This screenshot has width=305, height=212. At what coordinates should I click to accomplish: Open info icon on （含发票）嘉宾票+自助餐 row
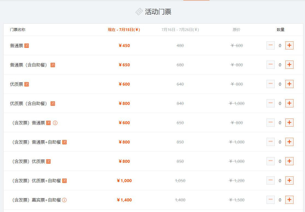tap(64, 199)
